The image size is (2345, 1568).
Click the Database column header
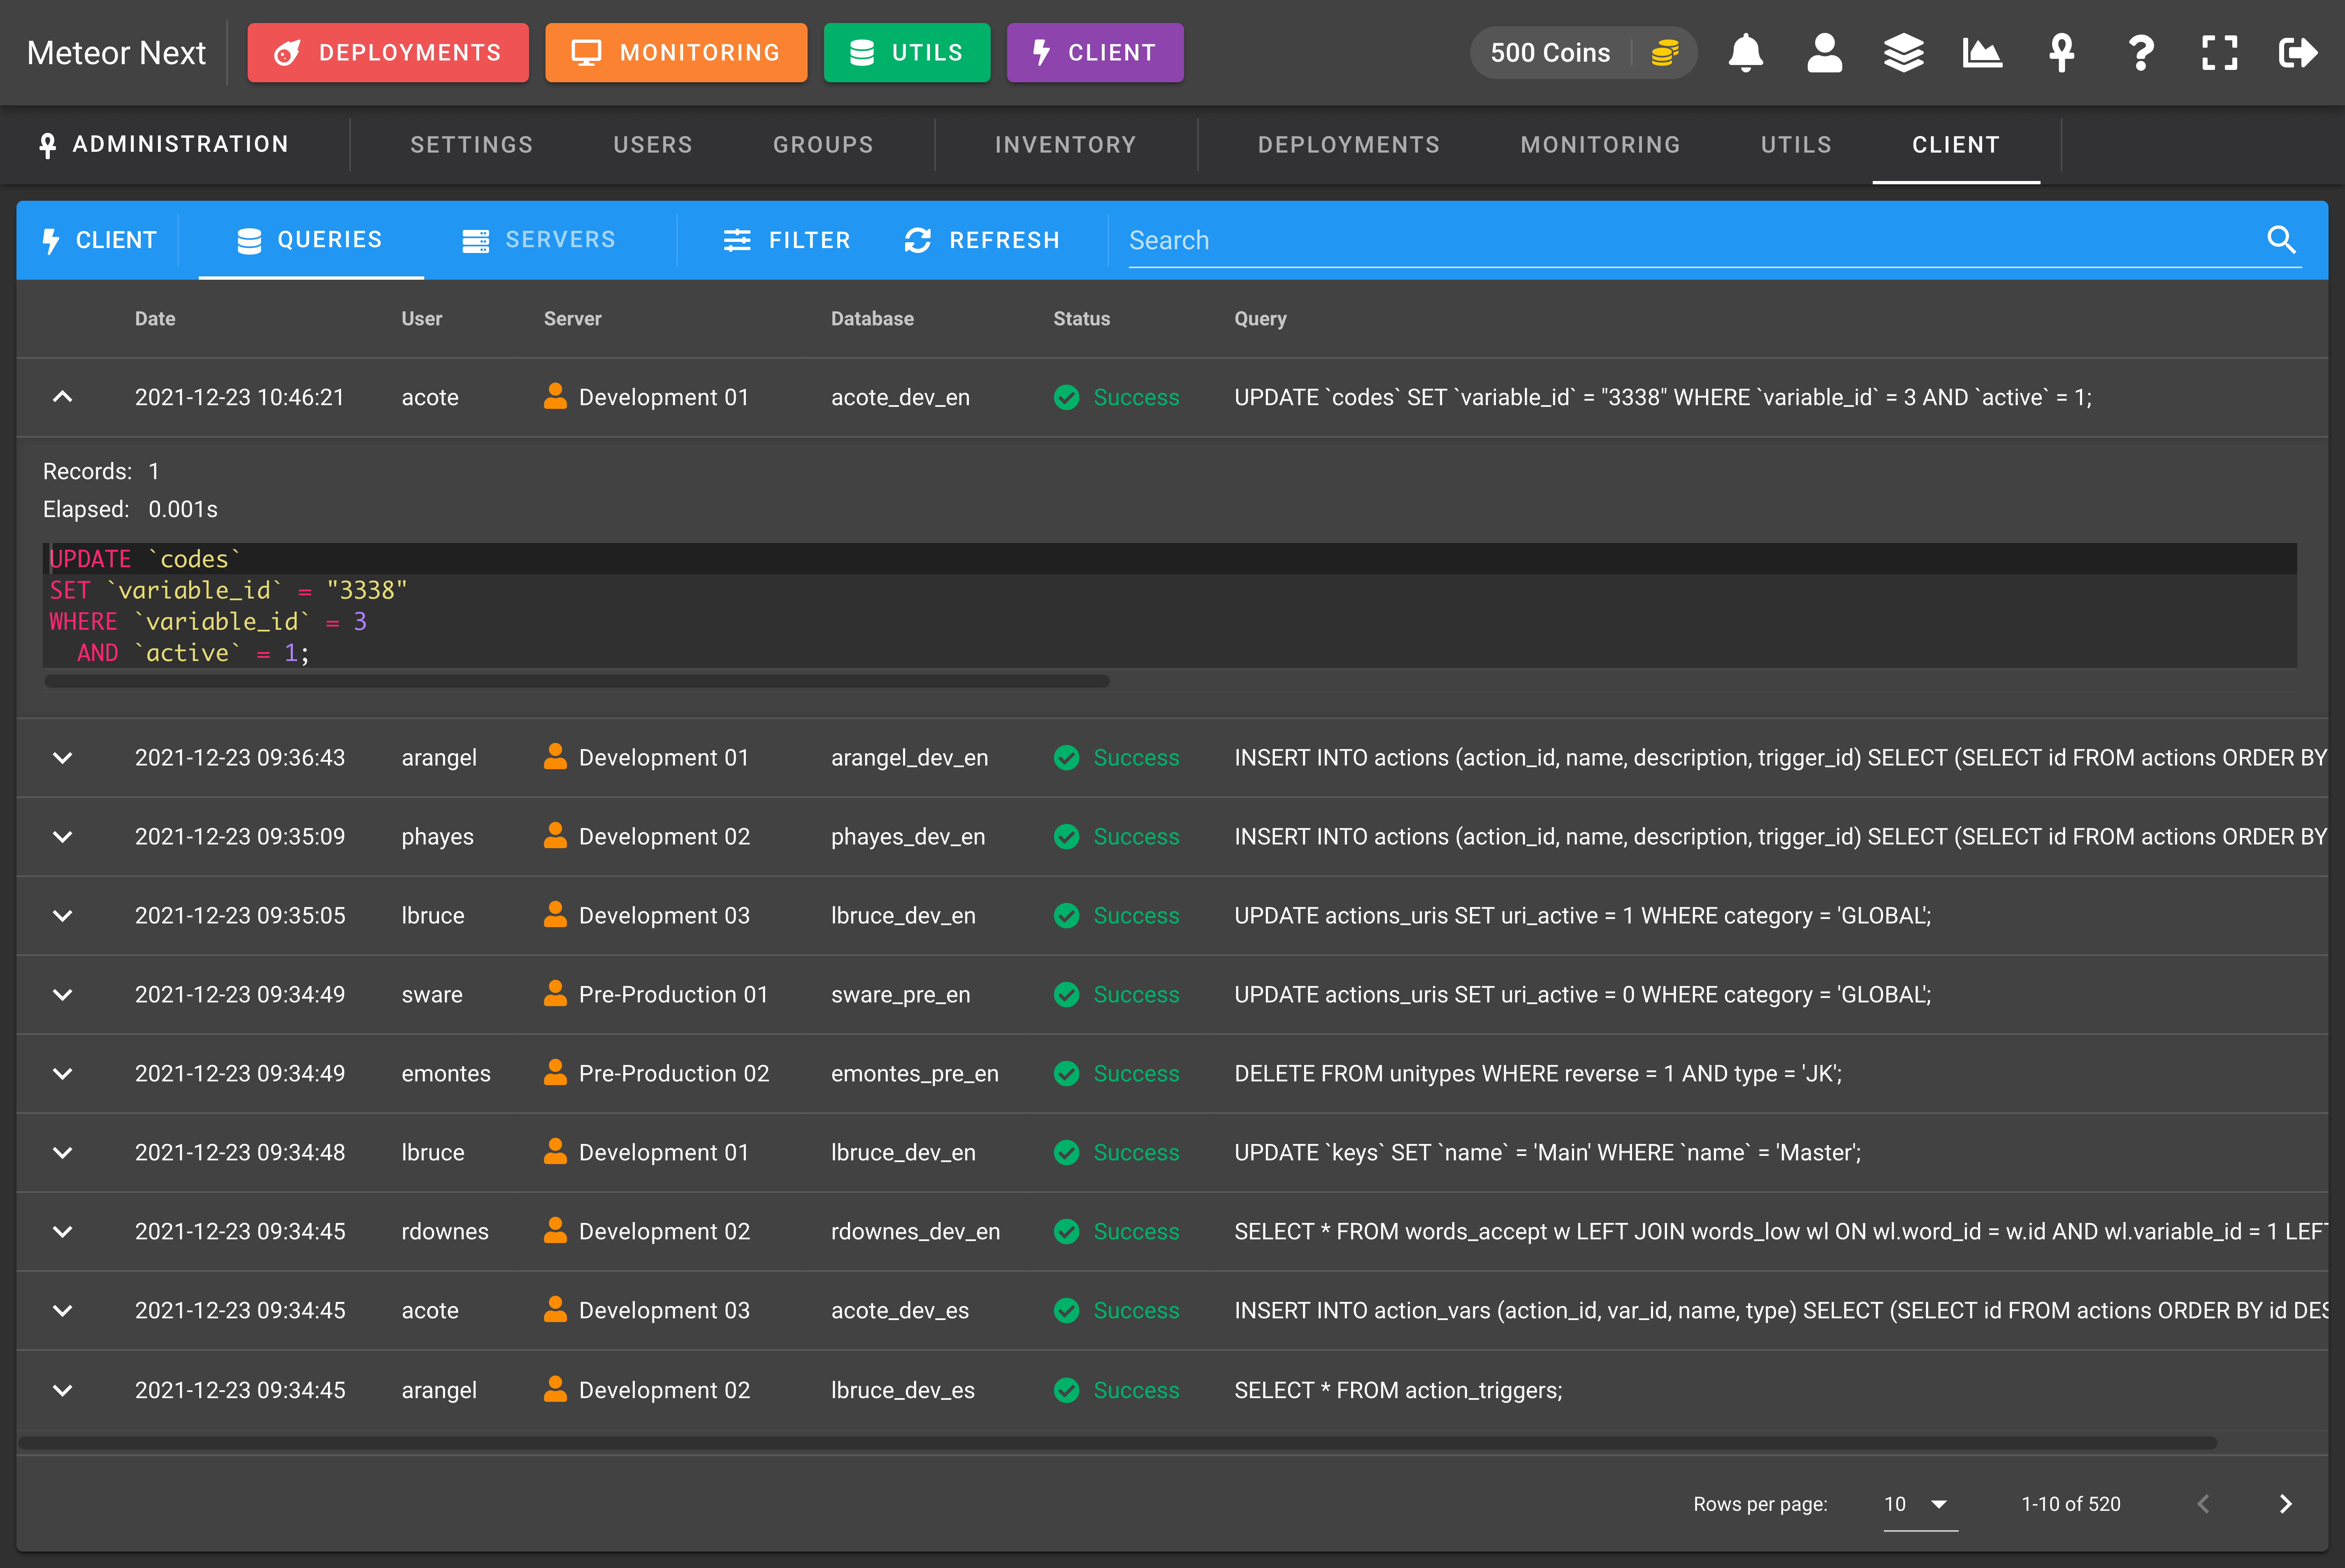click(x=872, y=319)
